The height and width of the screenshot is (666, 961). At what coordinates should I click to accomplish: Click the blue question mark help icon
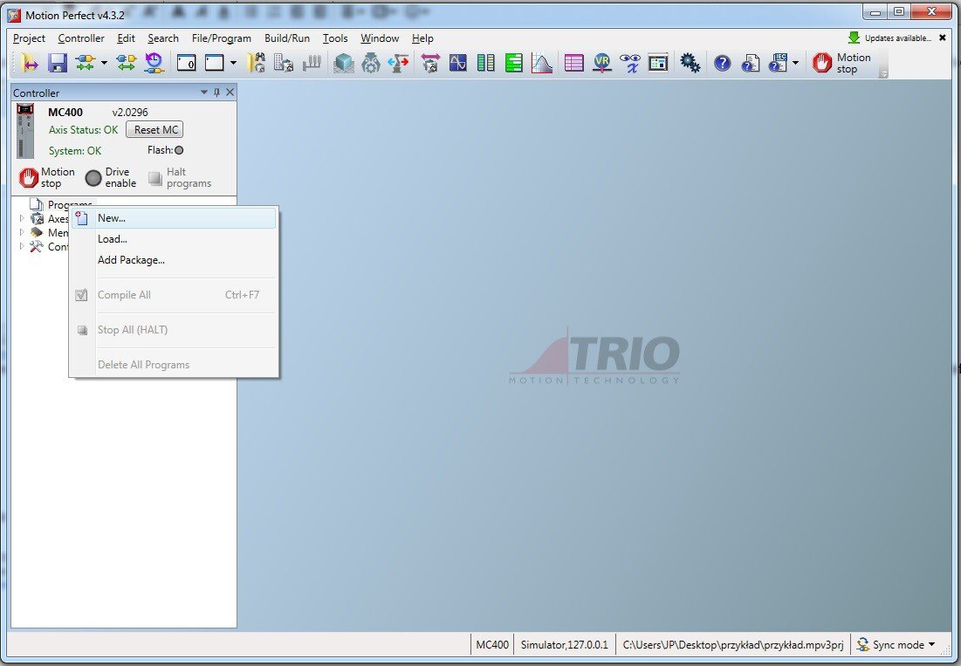[x=723, y=63]
